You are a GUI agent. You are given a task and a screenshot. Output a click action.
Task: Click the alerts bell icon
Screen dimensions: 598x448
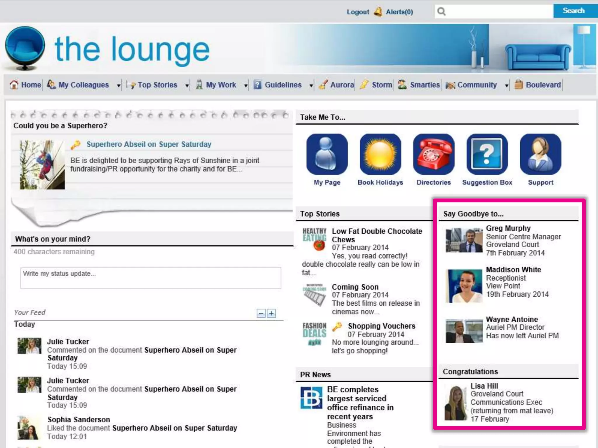[378, 12]
